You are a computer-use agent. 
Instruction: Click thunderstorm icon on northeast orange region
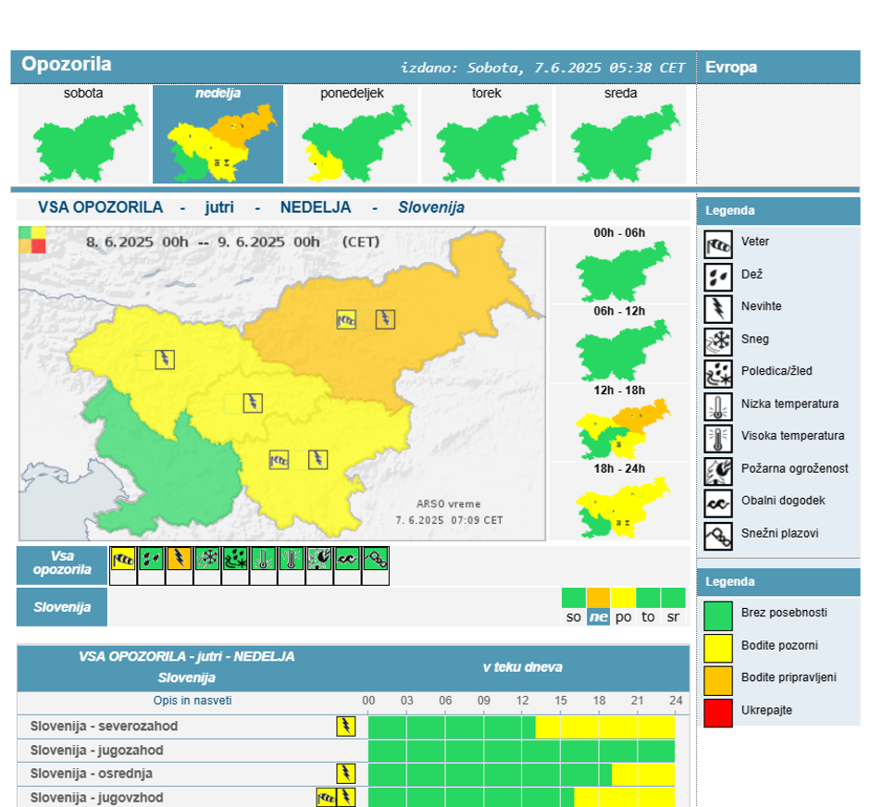tap(385, 319)
